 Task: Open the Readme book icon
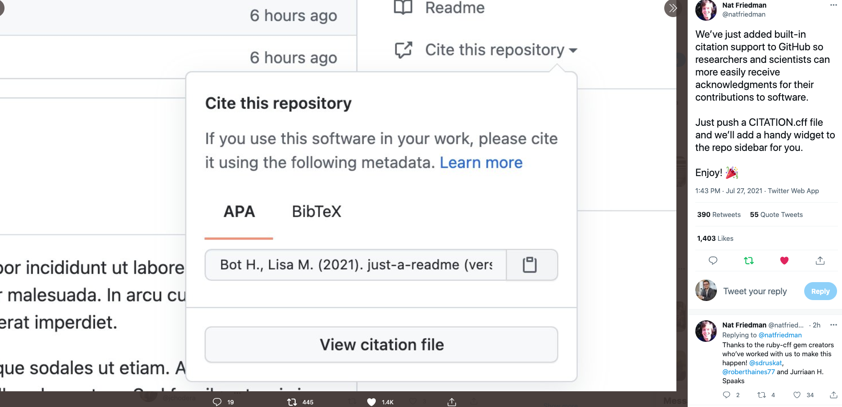[404, 8]
